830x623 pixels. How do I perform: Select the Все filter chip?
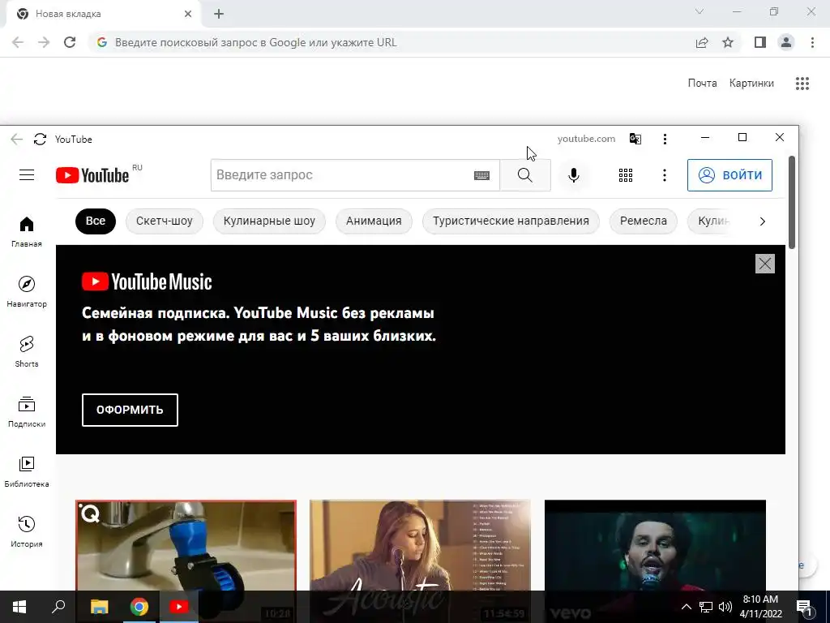pyautogui.click(x=96, y=221)
